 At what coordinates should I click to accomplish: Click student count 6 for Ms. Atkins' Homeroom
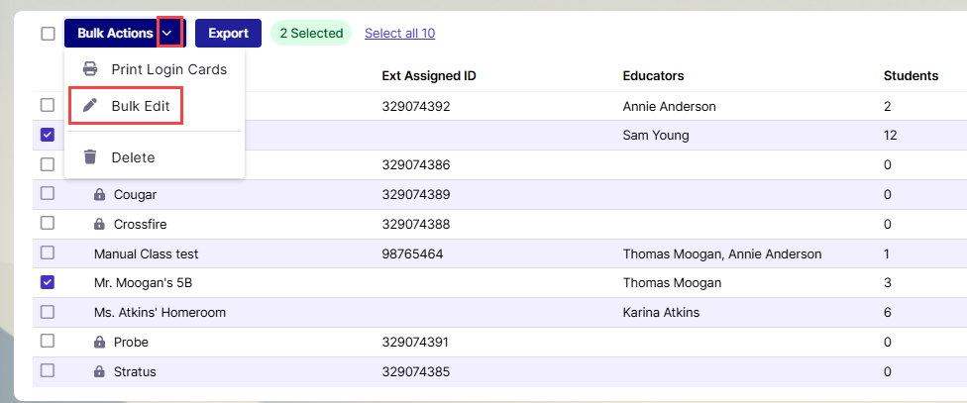[x=888, y=313]
